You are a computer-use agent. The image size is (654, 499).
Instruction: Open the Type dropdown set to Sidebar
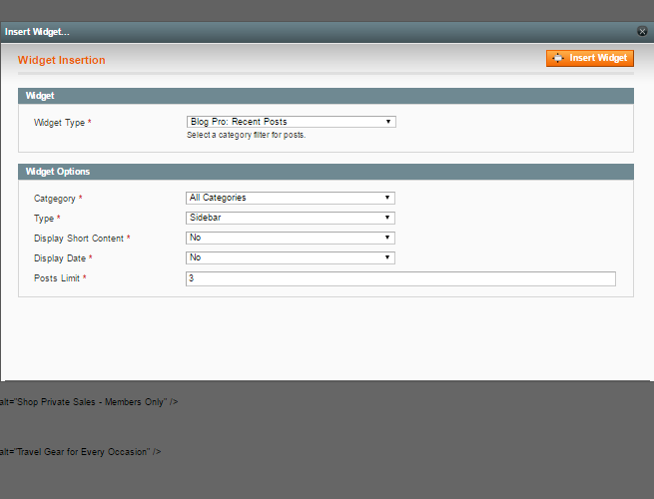[291, 218]
